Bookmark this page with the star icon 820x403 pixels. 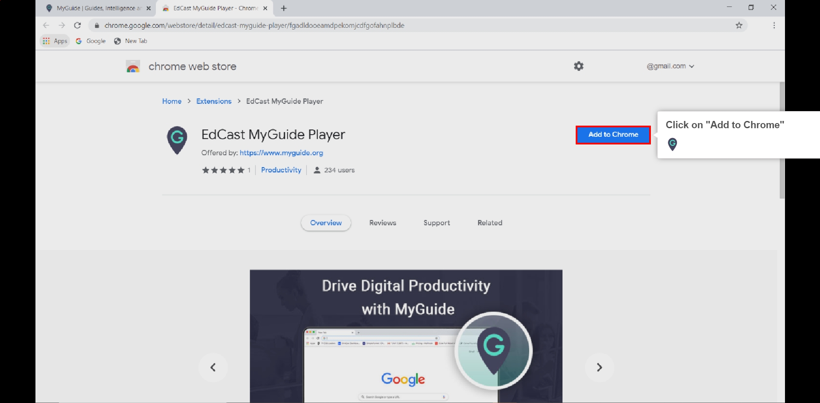739,25
